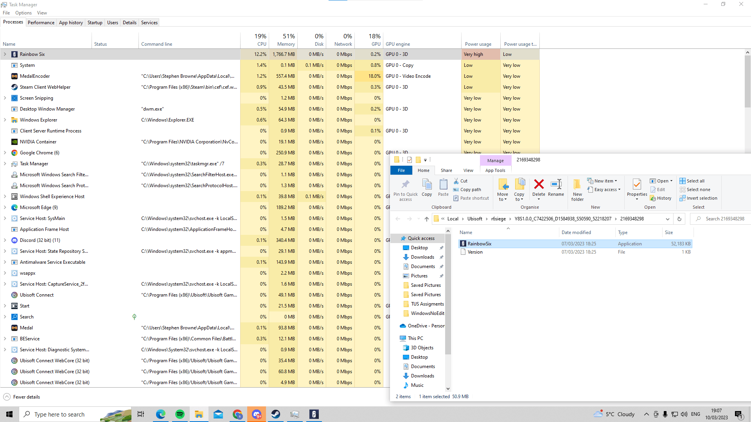Image resolution: width=751 pixels, height=422 pixels.
Task: Click the Steam icon on taskbar
Action: tap(276, 414)
